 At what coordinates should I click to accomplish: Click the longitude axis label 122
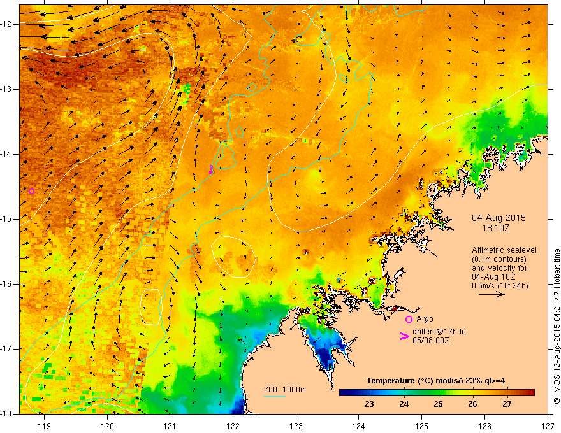(x=233, y=426)
